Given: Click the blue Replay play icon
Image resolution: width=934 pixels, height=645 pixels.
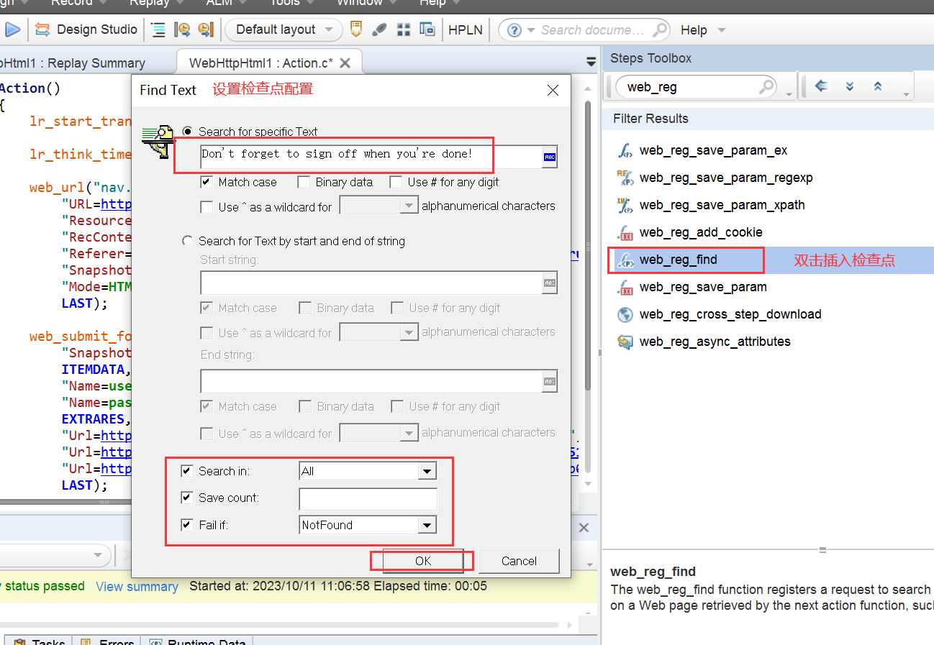Looking at the screenshot, I should point(12,29).
